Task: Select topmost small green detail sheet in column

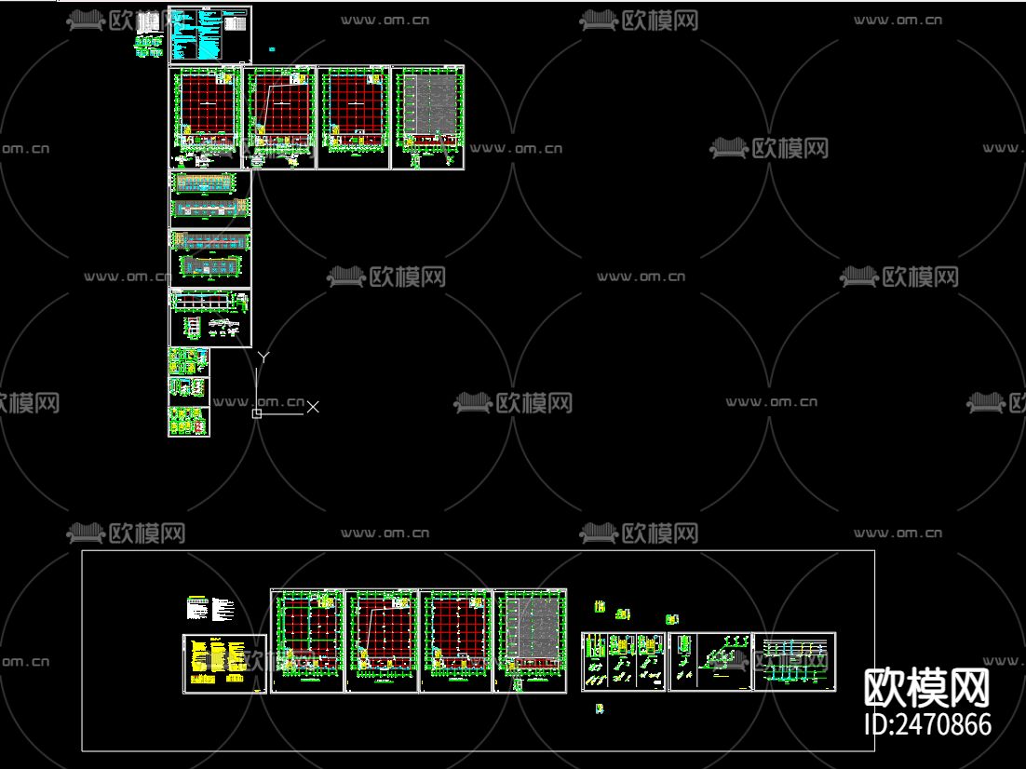Action: coord(189,362)
